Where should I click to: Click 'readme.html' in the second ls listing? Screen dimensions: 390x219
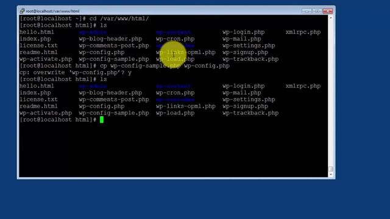pyautogui.click(x=38, y=106)
